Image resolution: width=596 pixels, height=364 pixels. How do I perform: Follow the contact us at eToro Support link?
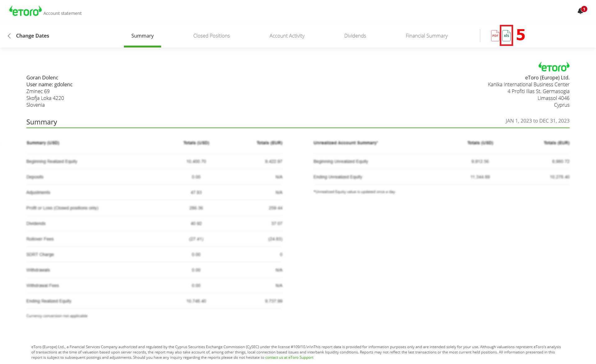click(x=289, y=357)
